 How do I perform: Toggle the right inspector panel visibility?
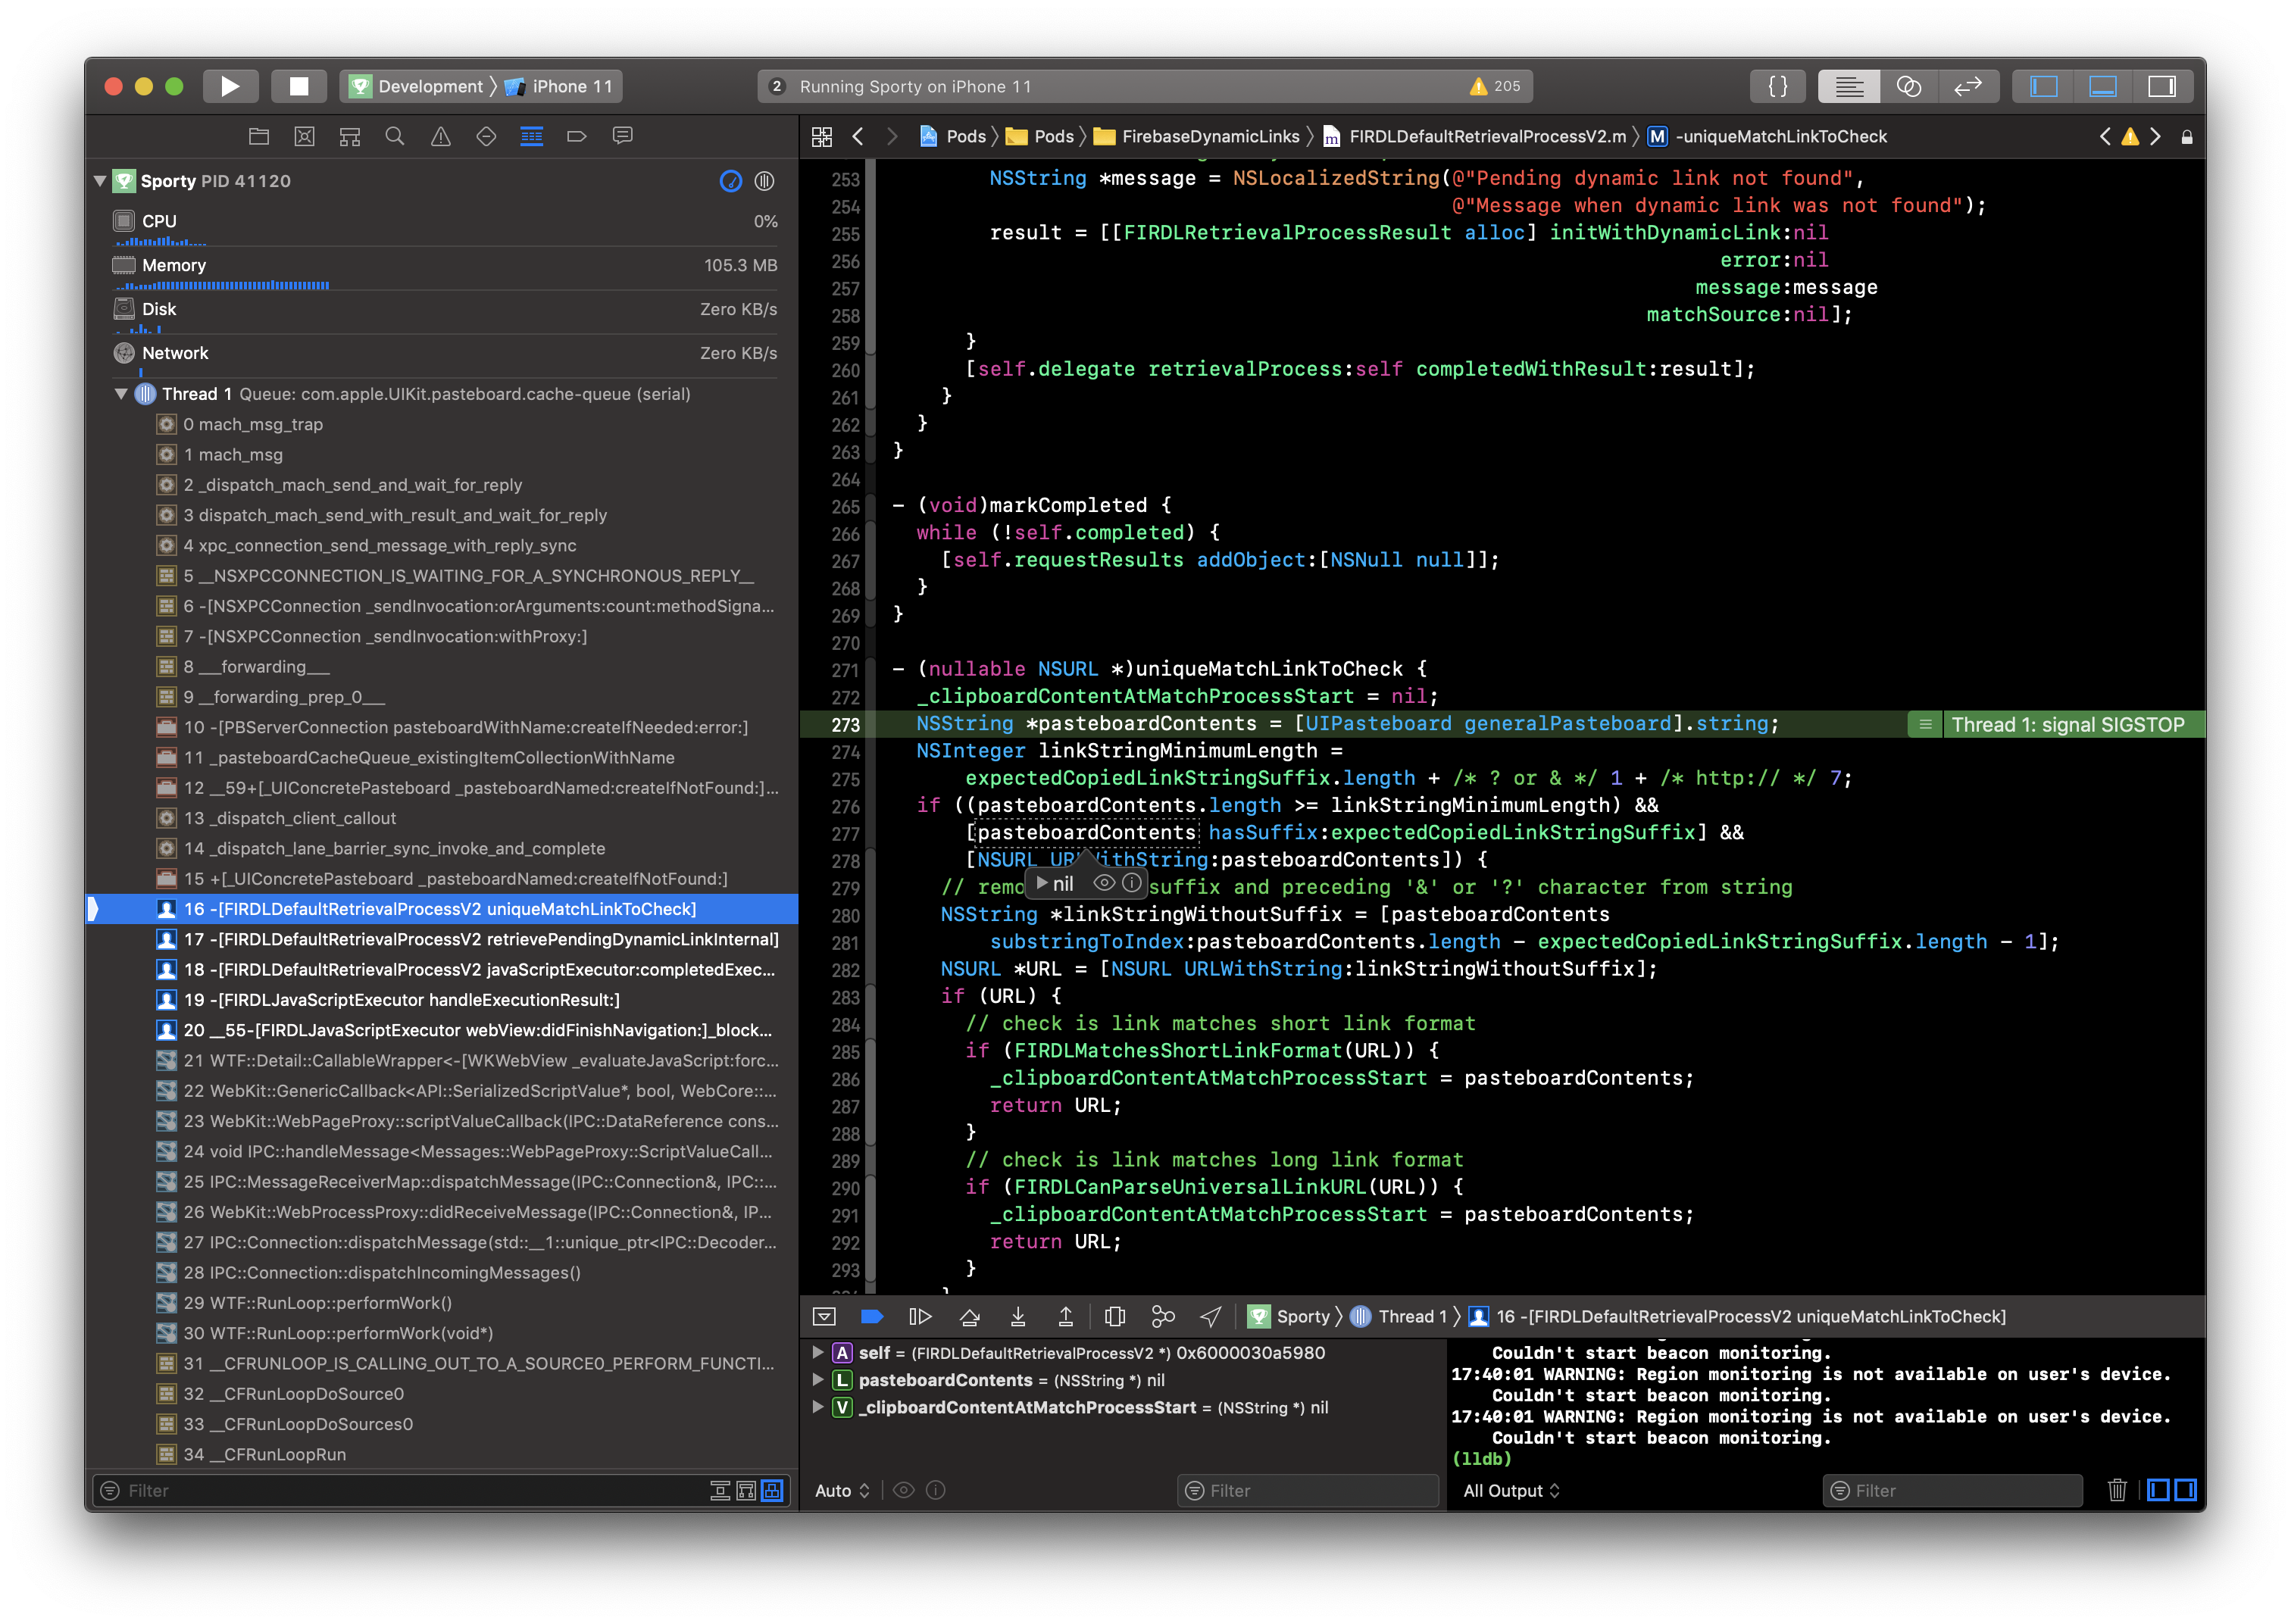[x=2162, y=86]
